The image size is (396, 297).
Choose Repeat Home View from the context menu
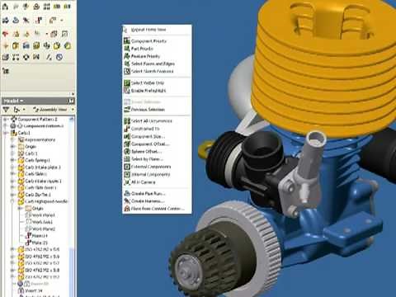[x=157, y=30]
